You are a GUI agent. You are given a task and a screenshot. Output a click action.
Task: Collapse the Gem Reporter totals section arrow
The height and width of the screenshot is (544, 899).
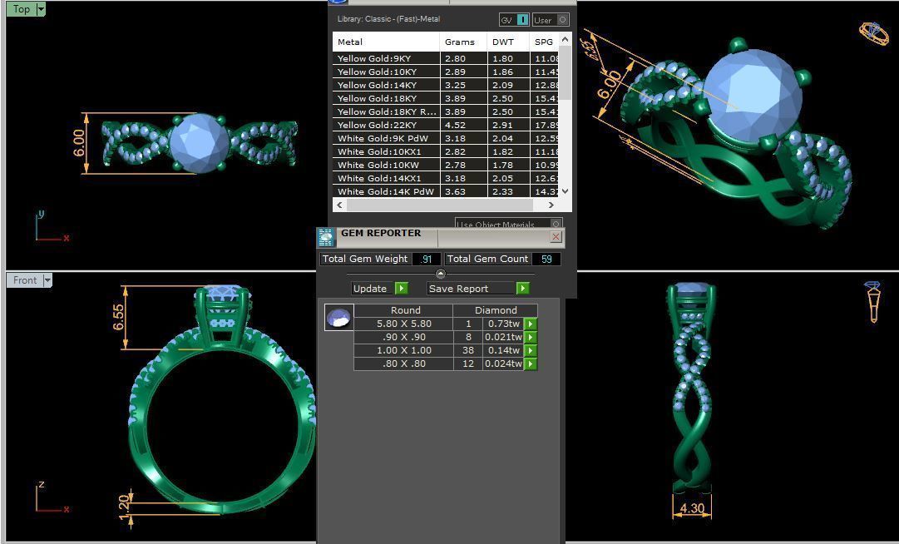pyautogui.click(x=440, y=274)
